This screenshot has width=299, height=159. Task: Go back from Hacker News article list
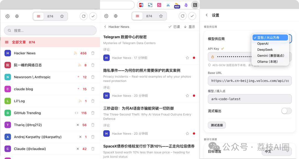click(105, 27)
